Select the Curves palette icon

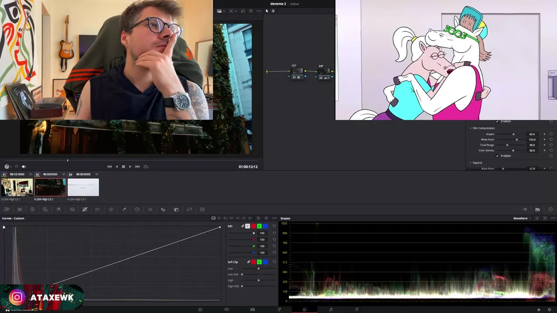[x=85, y=209]
